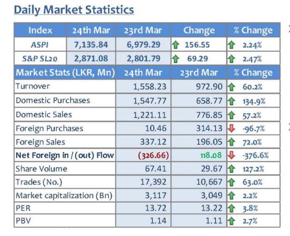Click the red (326.66) net outflow value

coord(153,155)
